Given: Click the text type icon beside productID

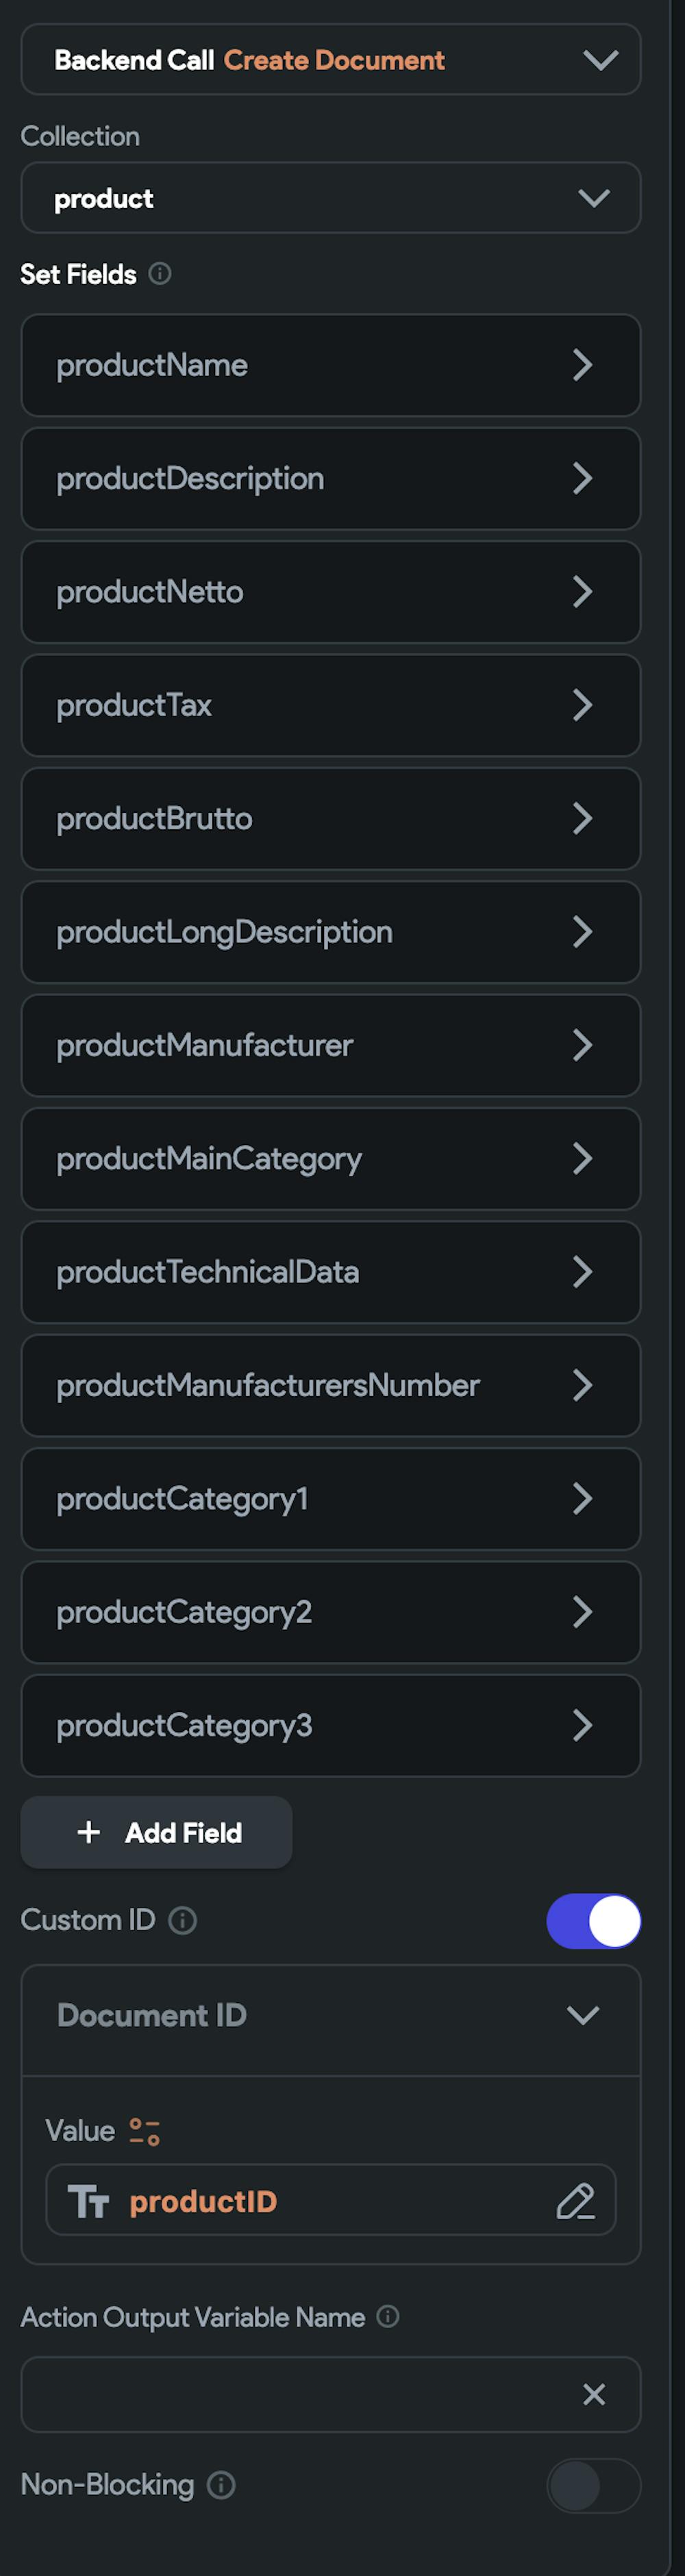Looking at the screenshot, I should (x=88, y=2201).
